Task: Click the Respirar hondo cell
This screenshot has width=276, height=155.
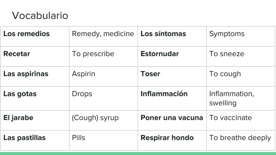Action: (172, 140)
